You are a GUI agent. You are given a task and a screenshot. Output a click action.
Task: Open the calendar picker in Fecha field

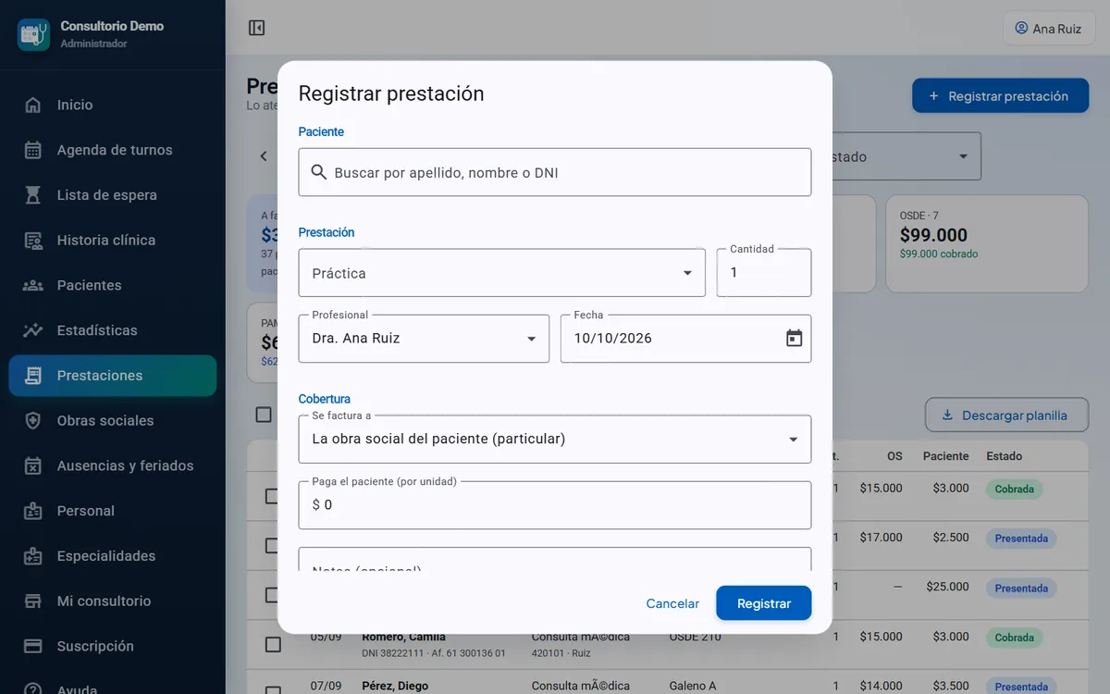click(794, 339)
